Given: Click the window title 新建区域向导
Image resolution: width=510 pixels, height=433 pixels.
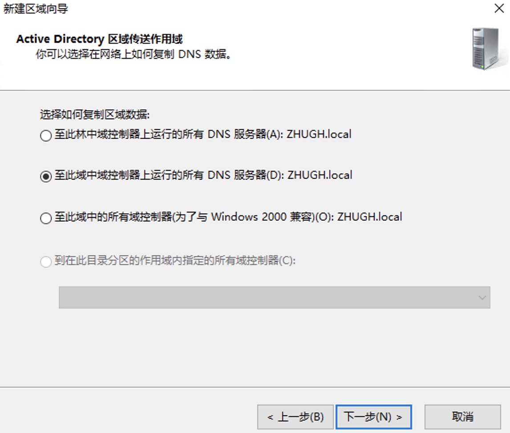Looking at the screenshot, I should [x=36, y=9].
